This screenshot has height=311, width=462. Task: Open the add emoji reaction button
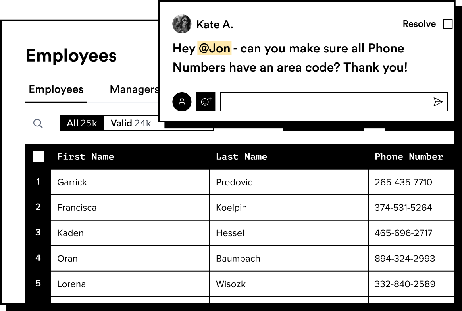click(x=206, y=102)
